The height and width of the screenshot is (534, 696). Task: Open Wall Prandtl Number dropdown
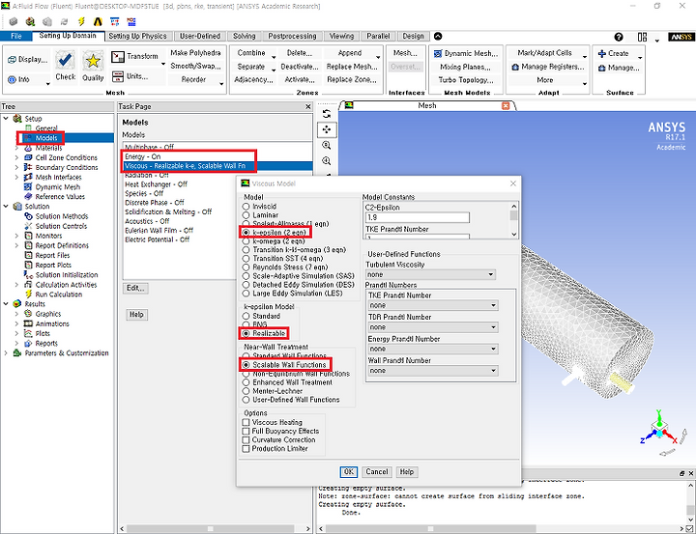[433, 371]
